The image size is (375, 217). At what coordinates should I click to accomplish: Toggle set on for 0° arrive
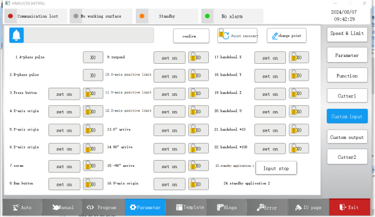coord(170,130)
